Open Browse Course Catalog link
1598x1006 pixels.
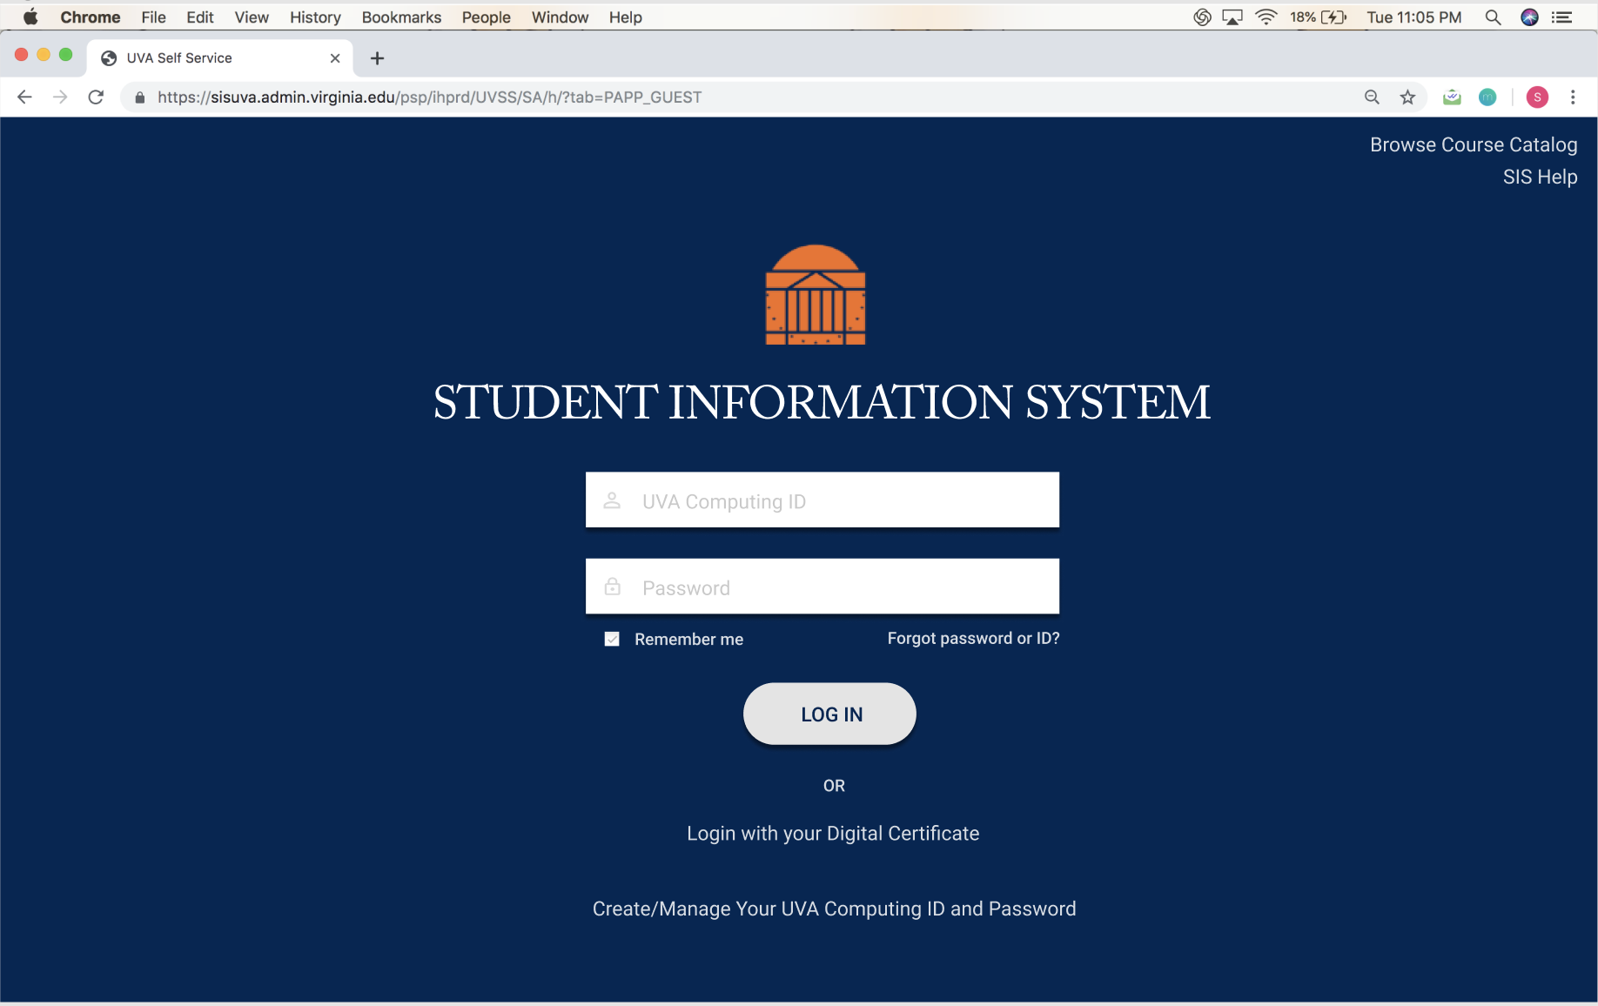click(1474, 144)
